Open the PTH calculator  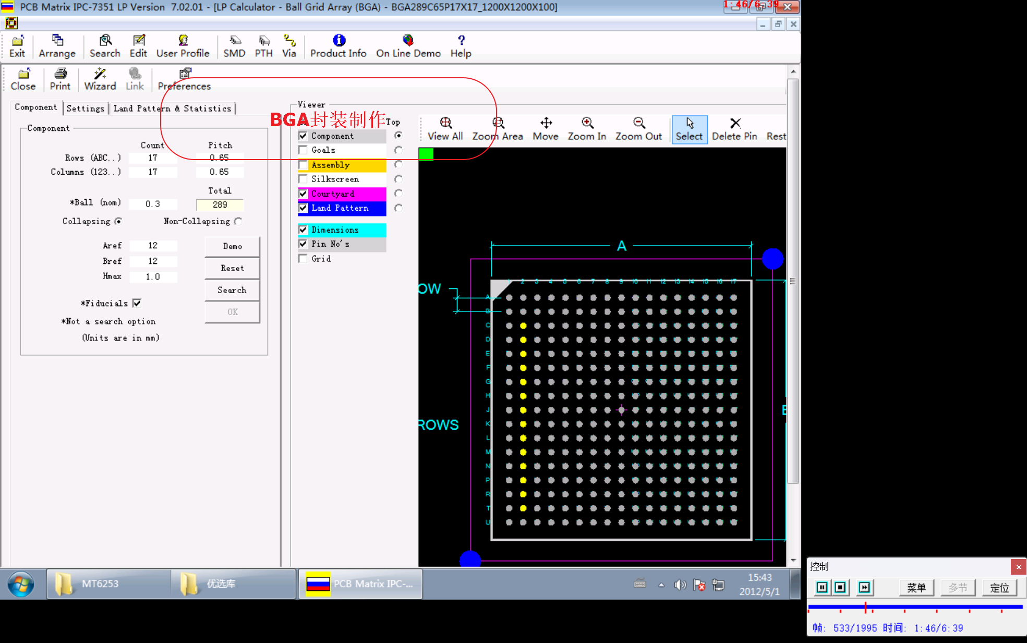coord(264,46)
